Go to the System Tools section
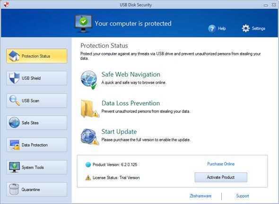 coord(37,167)
